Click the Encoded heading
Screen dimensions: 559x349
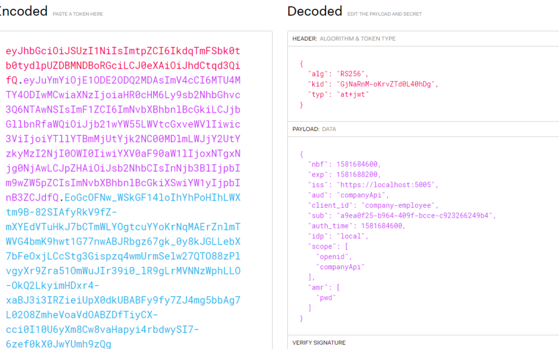pyautogui.click(x=23, y=11)
